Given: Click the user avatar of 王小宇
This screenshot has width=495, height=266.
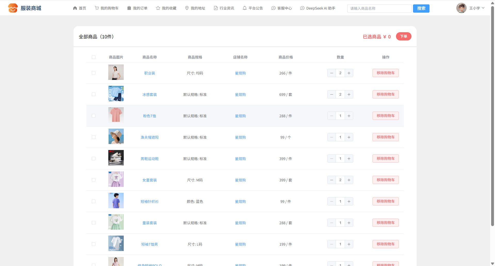Looking at the screenshot, I should pyautogui.click(x=461, y=8).
